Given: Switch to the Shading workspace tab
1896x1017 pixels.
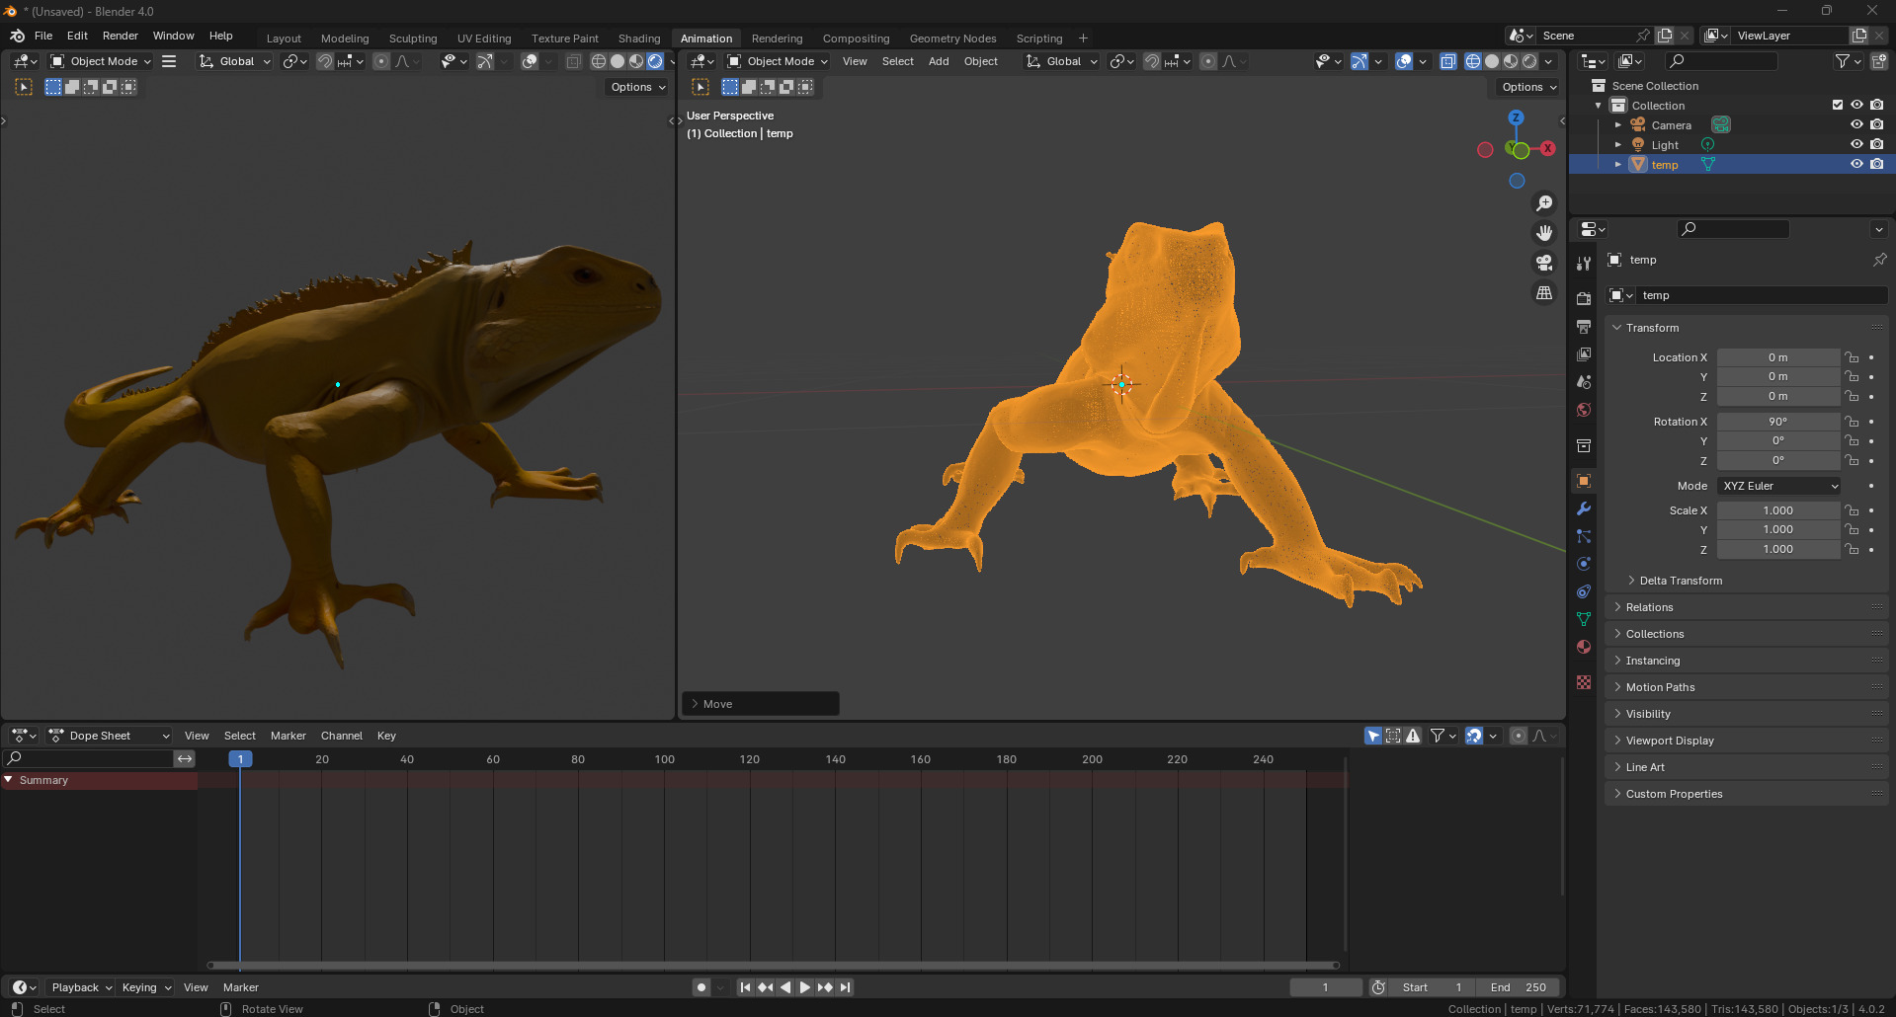Looking at the screenshot, I should click(639, 39).
